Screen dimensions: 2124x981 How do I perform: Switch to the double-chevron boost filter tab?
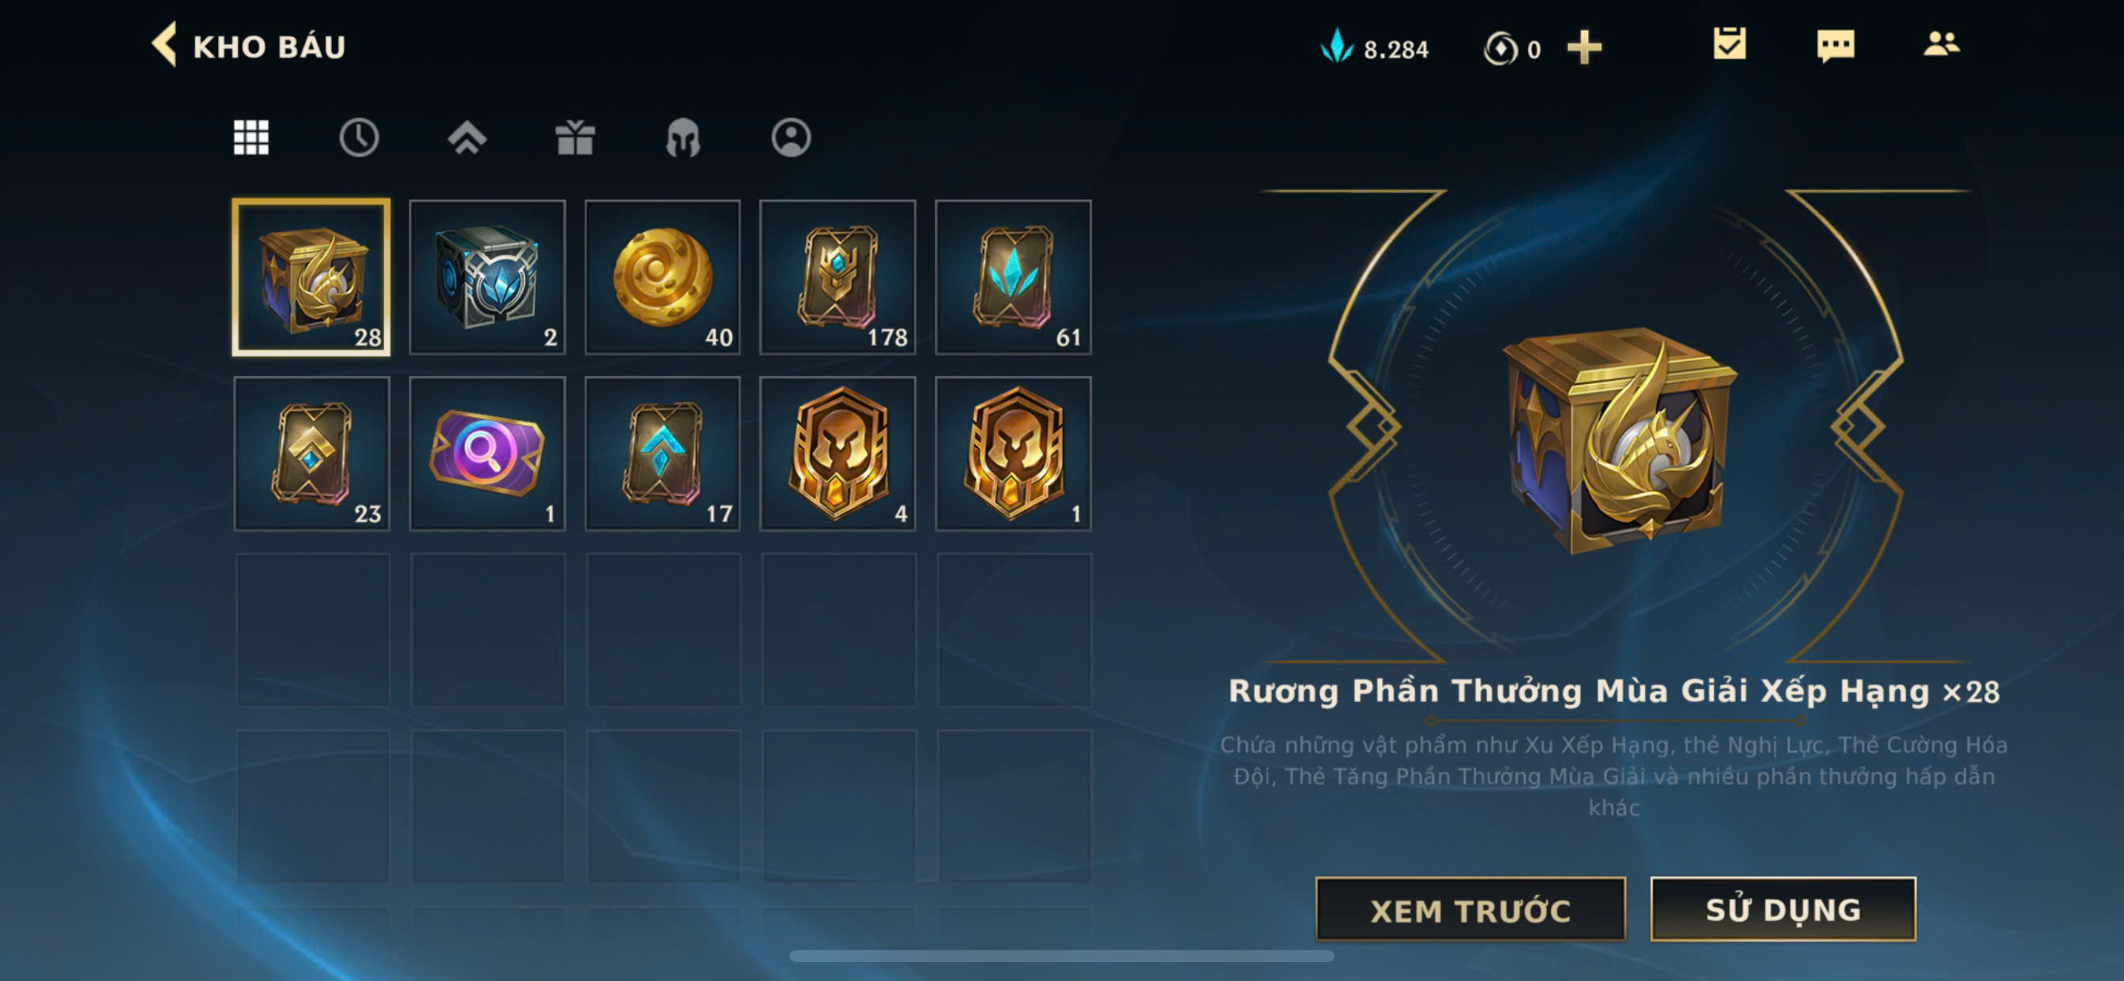[467, 137]
